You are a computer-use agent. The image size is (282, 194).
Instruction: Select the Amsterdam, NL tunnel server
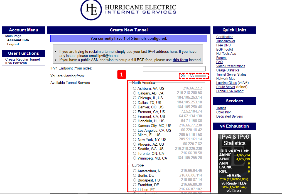[x=135, y=171]
